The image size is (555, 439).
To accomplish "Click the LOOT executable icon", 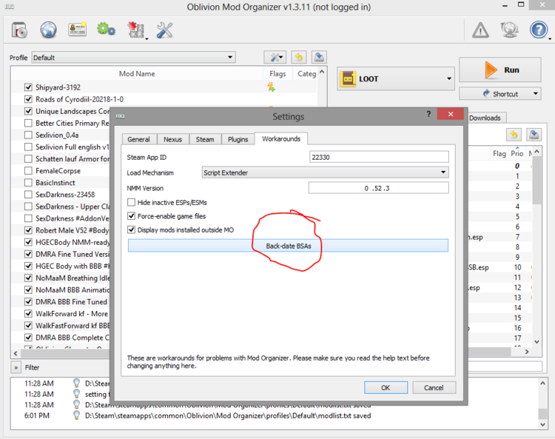I will pos(348,78).
